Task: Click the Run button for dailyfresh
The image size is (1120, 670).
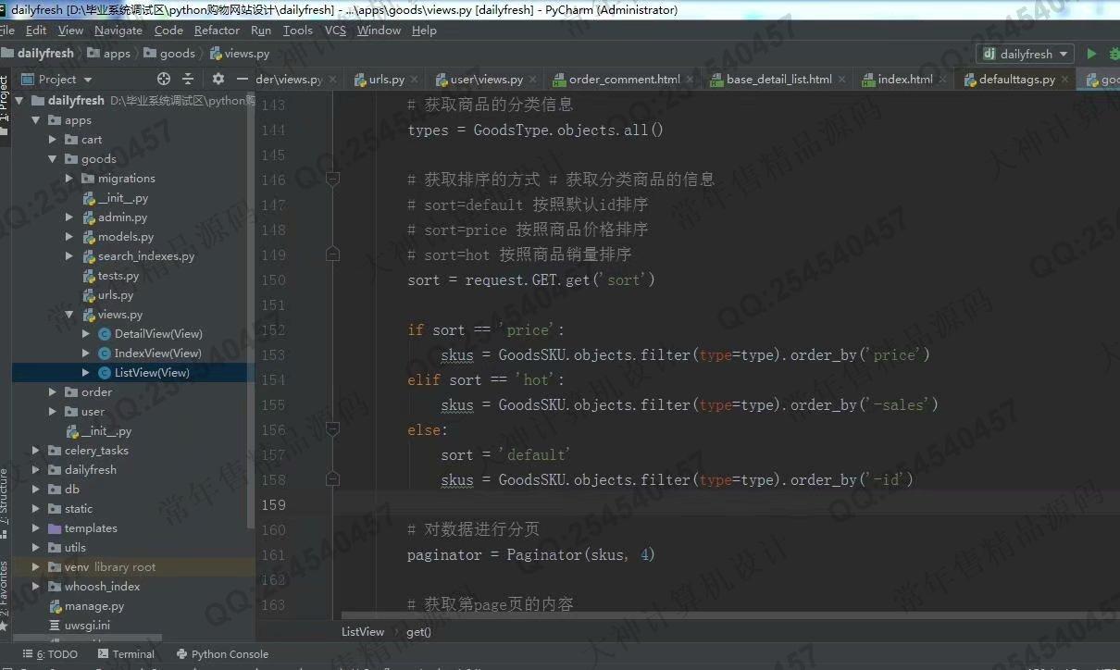Action: [1091, 54]
